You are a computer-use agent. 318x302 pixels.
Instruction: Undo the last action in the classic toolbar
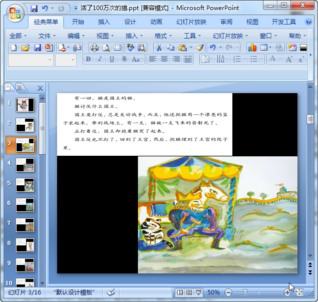pos(212,48)
